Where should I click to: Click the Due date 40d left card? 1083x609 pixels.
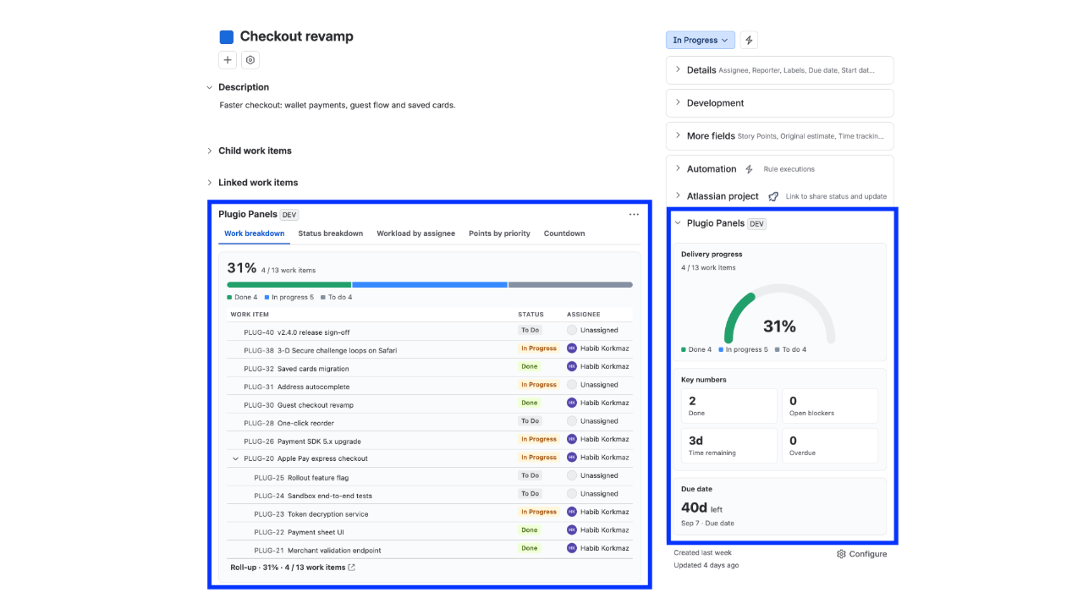point(780,507)
